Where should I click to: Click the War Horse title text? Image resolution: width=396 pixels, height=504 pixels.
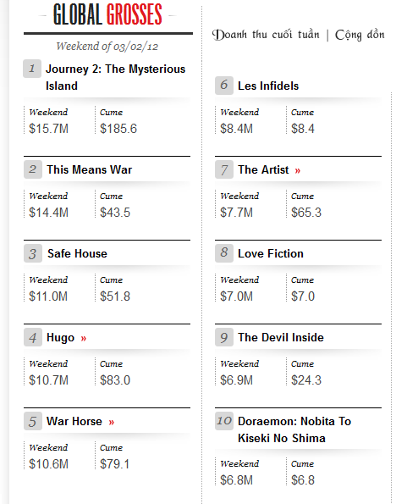(74, 421)
